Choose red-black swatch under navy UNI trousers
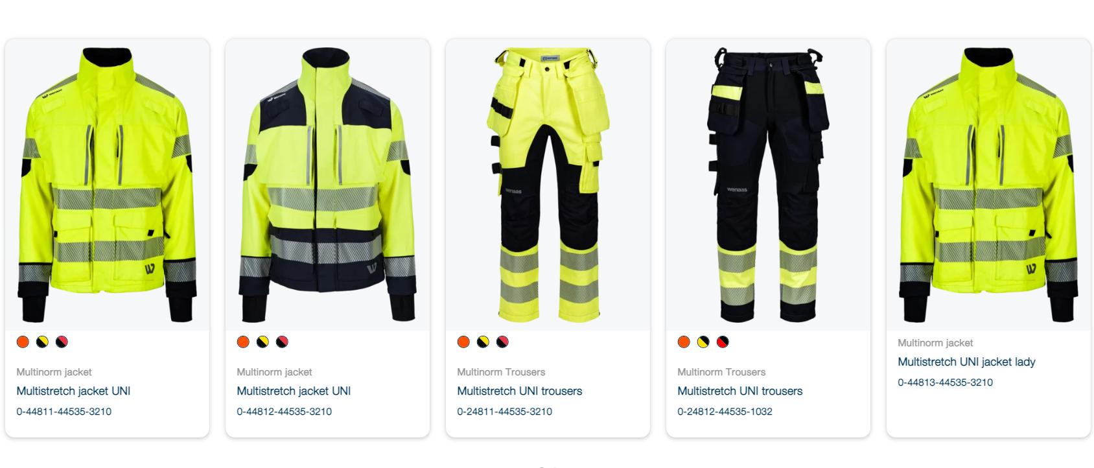This screenshot has height=468, width=1094. [723, 342]
